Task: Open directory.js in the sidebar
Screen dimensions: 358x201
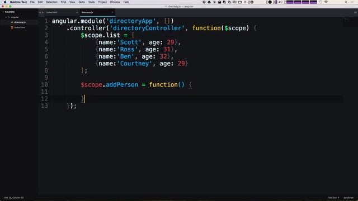Action: pos(20,22)
